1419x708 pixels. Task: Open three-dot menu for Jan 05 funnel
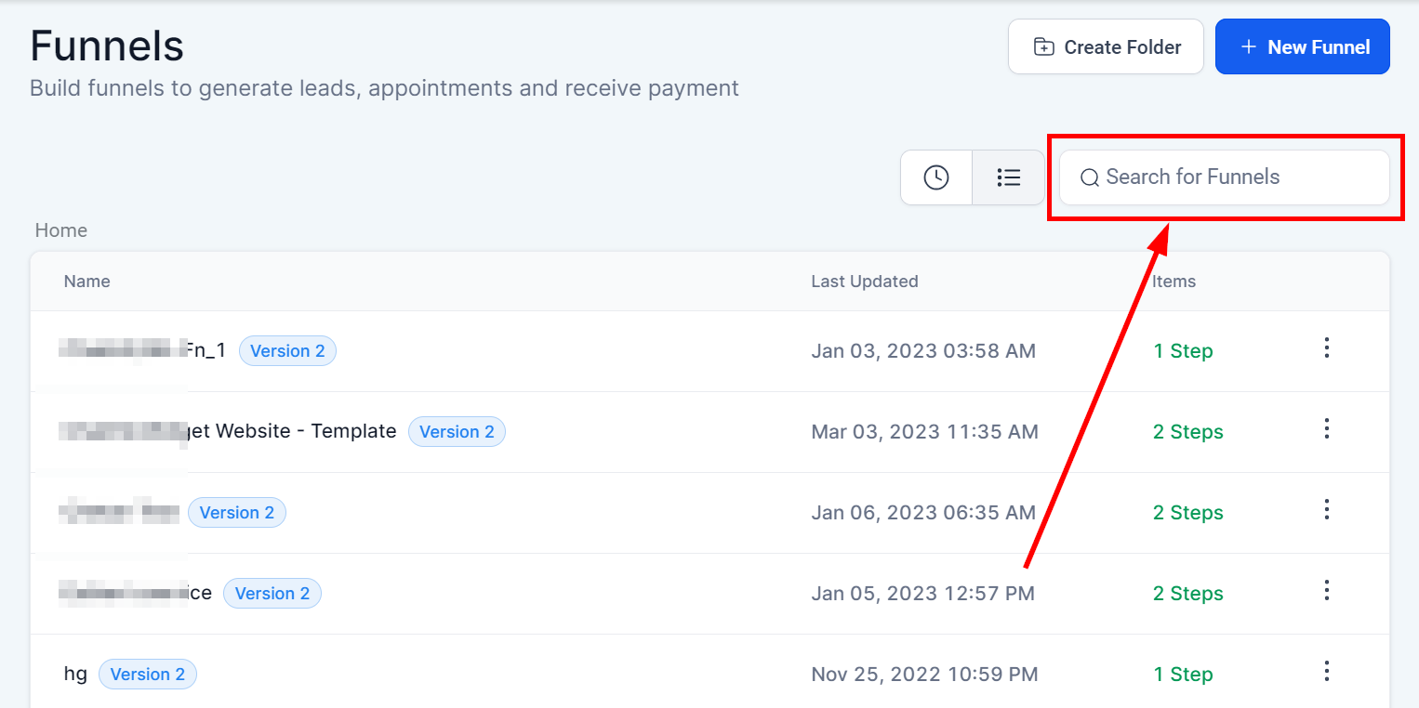pyautogui.click(x=1327, y=591)
